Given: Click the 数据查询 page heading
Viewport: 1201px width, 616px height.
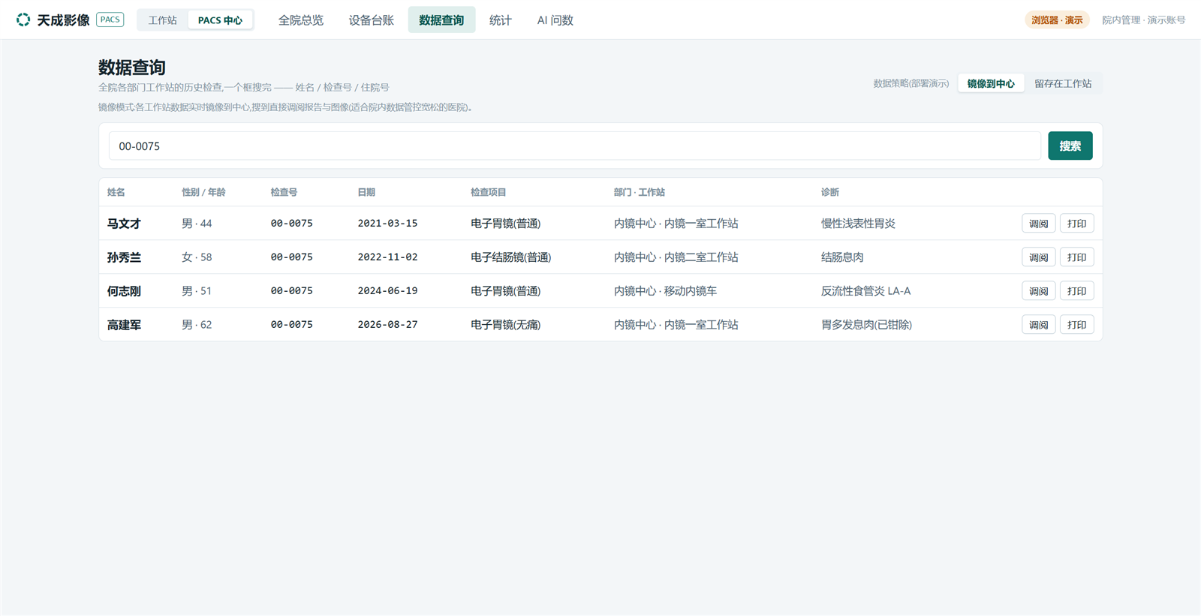Looking at the screenshot, I should pos(132,68).
